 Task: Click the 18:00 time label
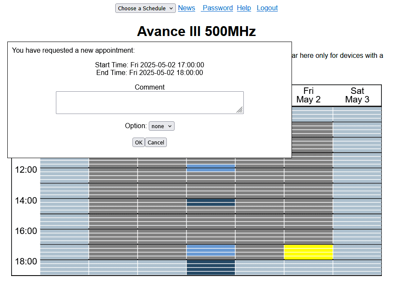(26, 261)
